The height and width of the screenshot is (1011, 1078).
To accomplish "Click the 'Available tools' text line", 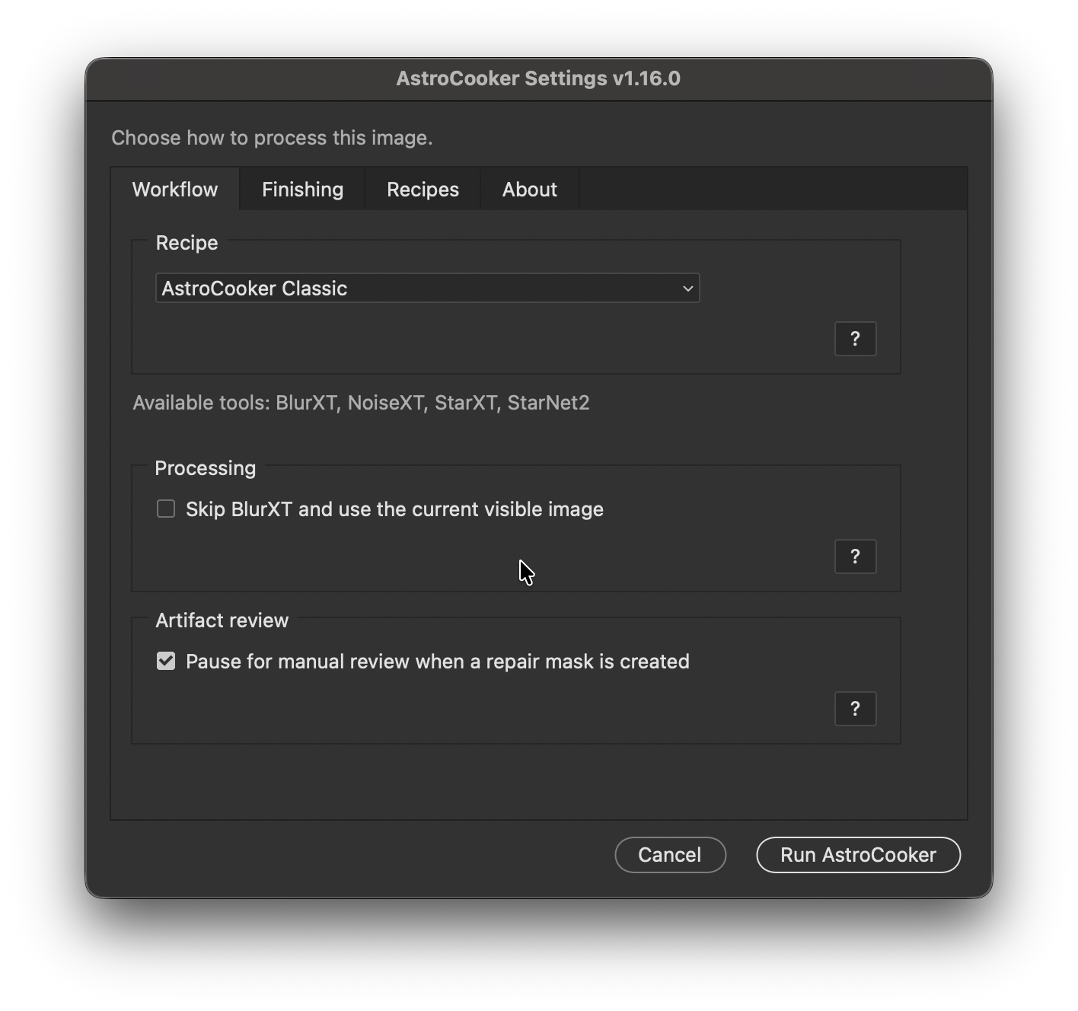I will click(361, 403).
